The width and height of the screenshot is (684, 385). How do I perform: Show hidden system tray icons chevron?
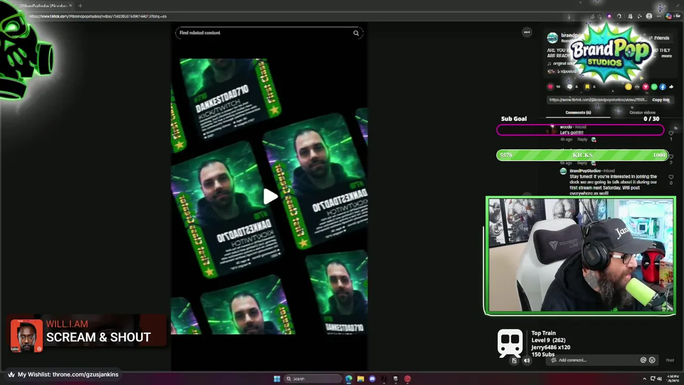644,379
